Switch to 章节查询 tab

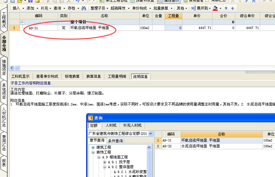(x=97, y=140)
